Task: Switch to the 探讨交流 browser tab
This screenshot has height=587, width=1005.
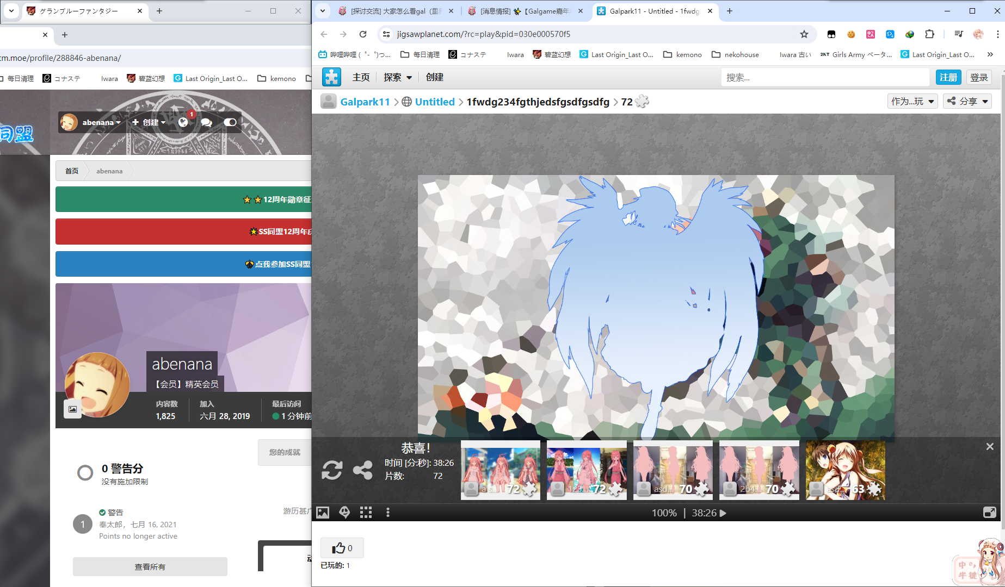Action: tap(396, 11)
